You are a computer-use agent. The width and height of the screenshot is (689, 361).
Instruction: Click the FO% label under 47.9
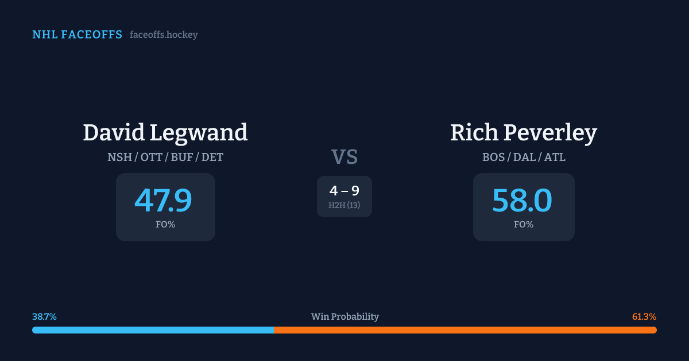[x=165, y=225]
